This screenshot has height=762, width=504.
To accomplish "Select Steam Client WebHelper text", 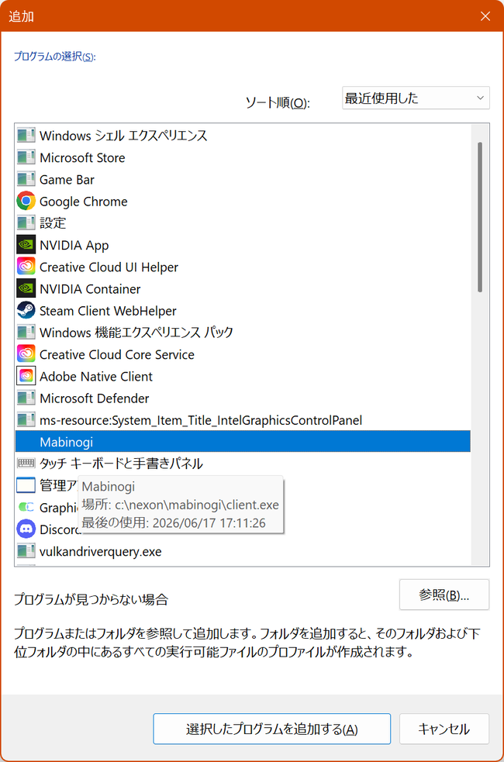I will pos(108,311).
